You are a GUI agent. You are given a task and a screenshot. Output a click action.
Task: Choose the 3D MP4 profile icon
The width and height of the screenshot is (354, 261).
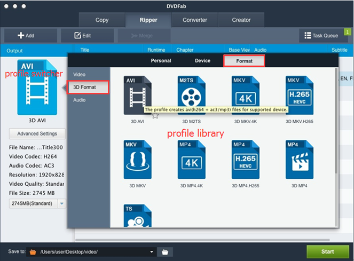300,160
